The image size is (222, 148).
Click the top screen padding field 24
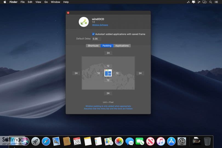click(x=108, y=53)
